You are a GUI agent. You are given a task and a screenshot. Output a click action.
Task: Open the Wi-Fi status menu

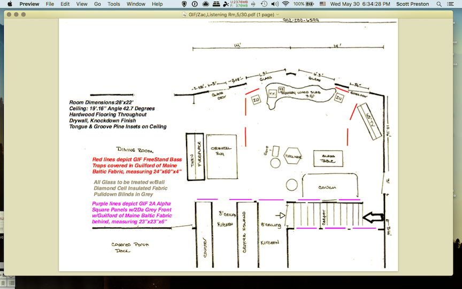285,4
